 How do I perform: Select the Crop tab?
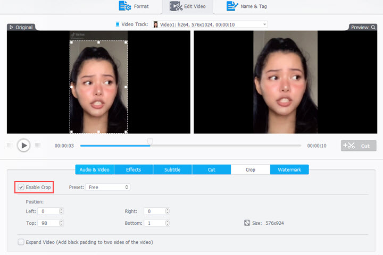pos(251,169)
